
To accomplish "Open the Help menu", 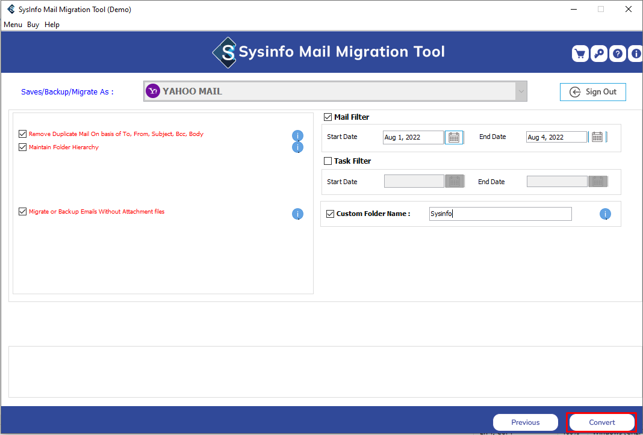I will click(52, 25).
